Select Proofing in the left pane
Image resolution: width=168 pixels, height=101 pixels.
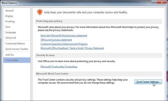pyautogui.click(x=10, y=22)
